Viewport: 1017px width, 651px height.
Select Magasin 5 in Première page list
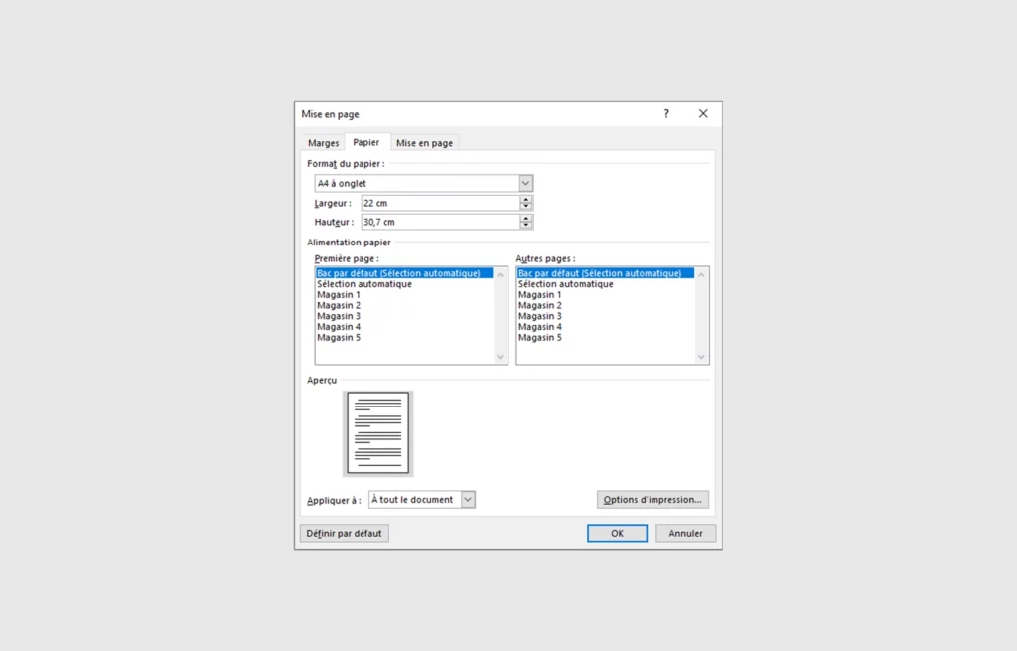(404, 338)
